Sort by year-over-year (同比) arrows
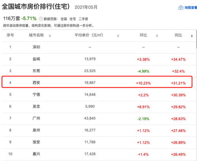197x161 pixels. 192,36
